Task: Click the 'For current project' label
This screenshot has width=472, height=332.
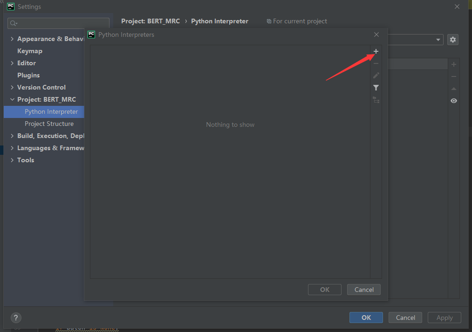Action: 300,21
